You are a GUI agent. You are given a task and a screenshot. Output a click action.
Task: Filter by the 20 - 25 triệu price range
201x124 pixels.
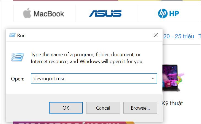[x=179, y=36]
